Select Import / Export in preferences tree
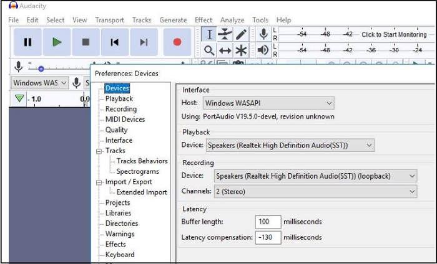This screenshot has height=264, width=437. point(129,182)
